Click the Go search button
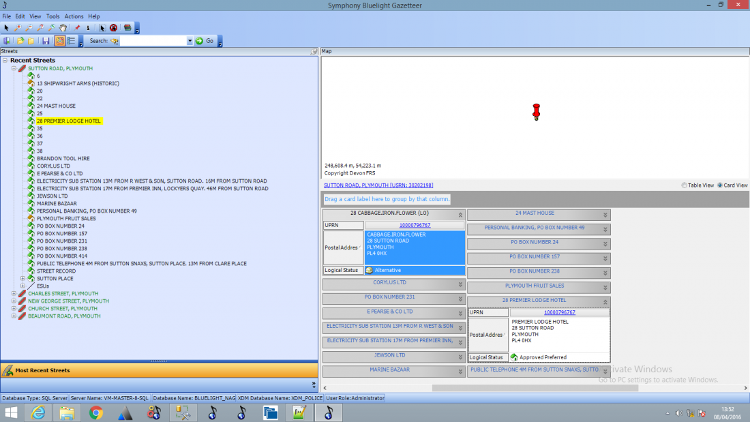The height and width of the screenshot is (422, 750). pyautogui.click(x=205, y=41)
